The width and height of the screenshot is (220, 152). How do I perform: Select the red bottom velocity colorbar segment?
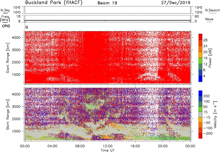pos(200,136)
